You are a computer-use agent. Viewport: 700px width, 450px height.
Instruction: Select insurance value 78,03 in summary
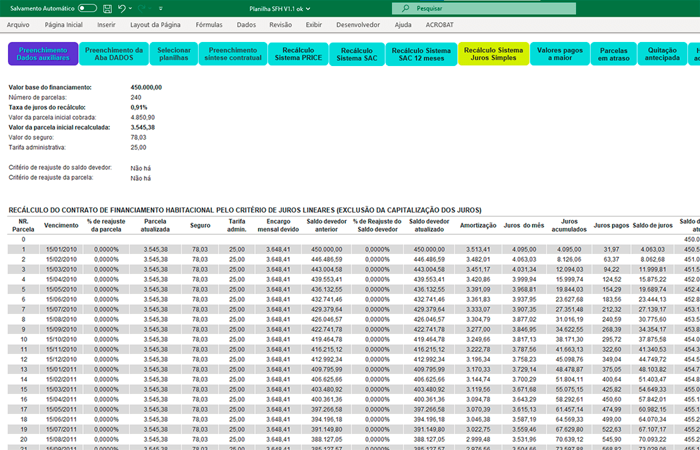coord(139,137)
